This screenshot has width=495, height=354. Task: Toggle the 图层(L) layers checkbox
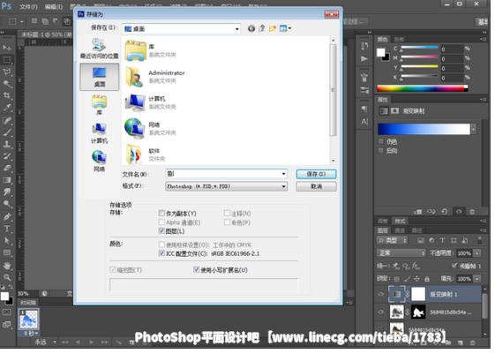pos(161,230)
